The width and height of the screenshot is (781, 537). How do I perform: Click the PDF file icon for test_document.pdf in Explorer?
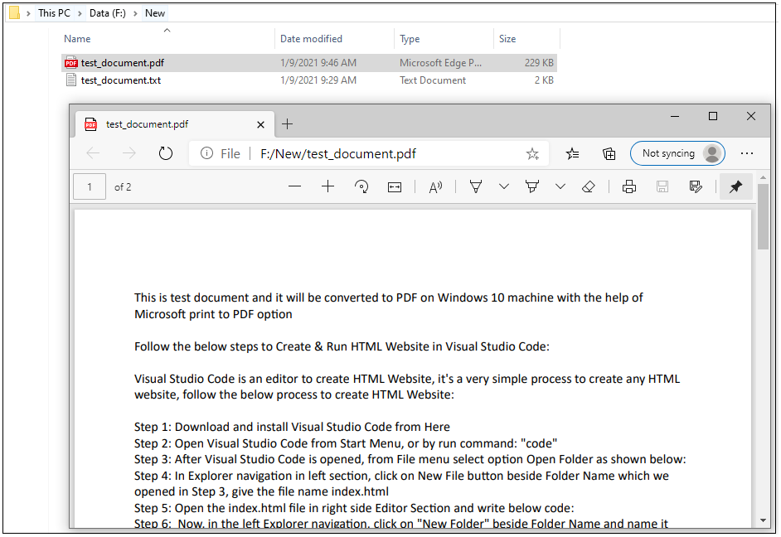[x=71, y=63]
